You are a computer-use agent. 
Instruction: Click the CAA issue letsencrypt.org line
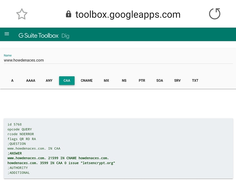[x=61, y=163]
